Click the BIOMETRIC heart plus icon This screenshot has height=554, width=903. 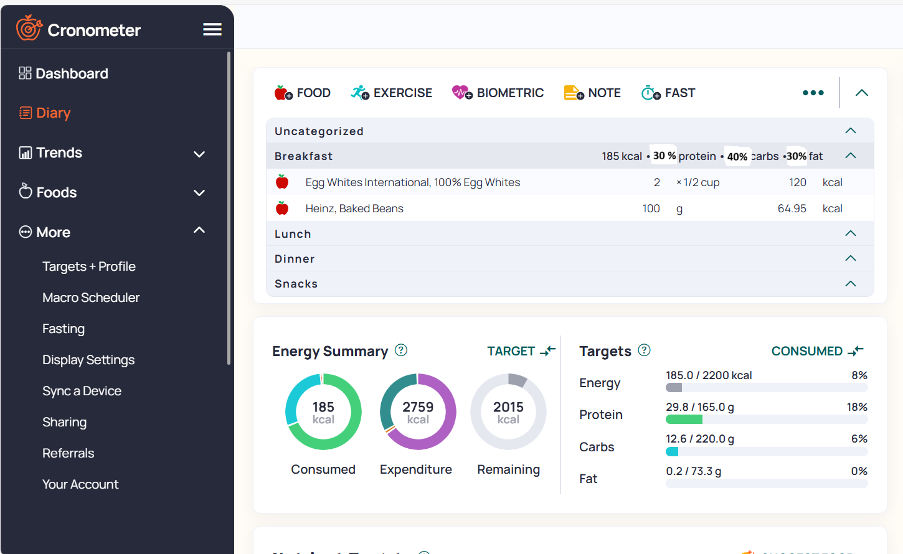pos(462,93)
